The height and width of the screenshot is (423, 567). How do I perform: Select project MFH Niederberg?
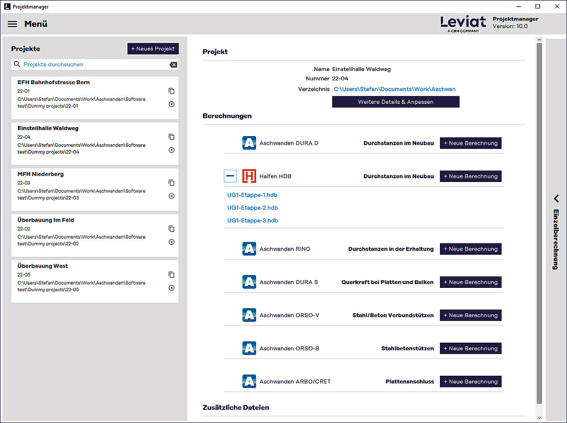[94, 190]
